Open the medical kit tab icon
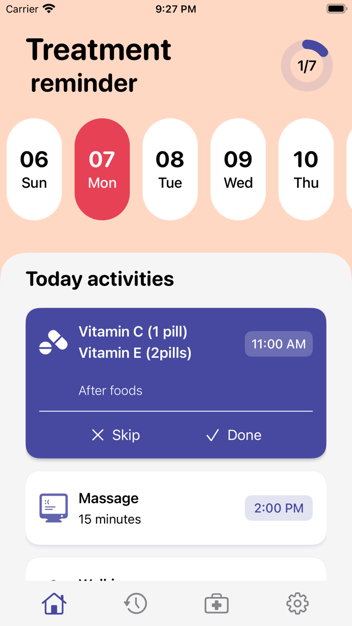Screen dimensions: 352x626 216,603
